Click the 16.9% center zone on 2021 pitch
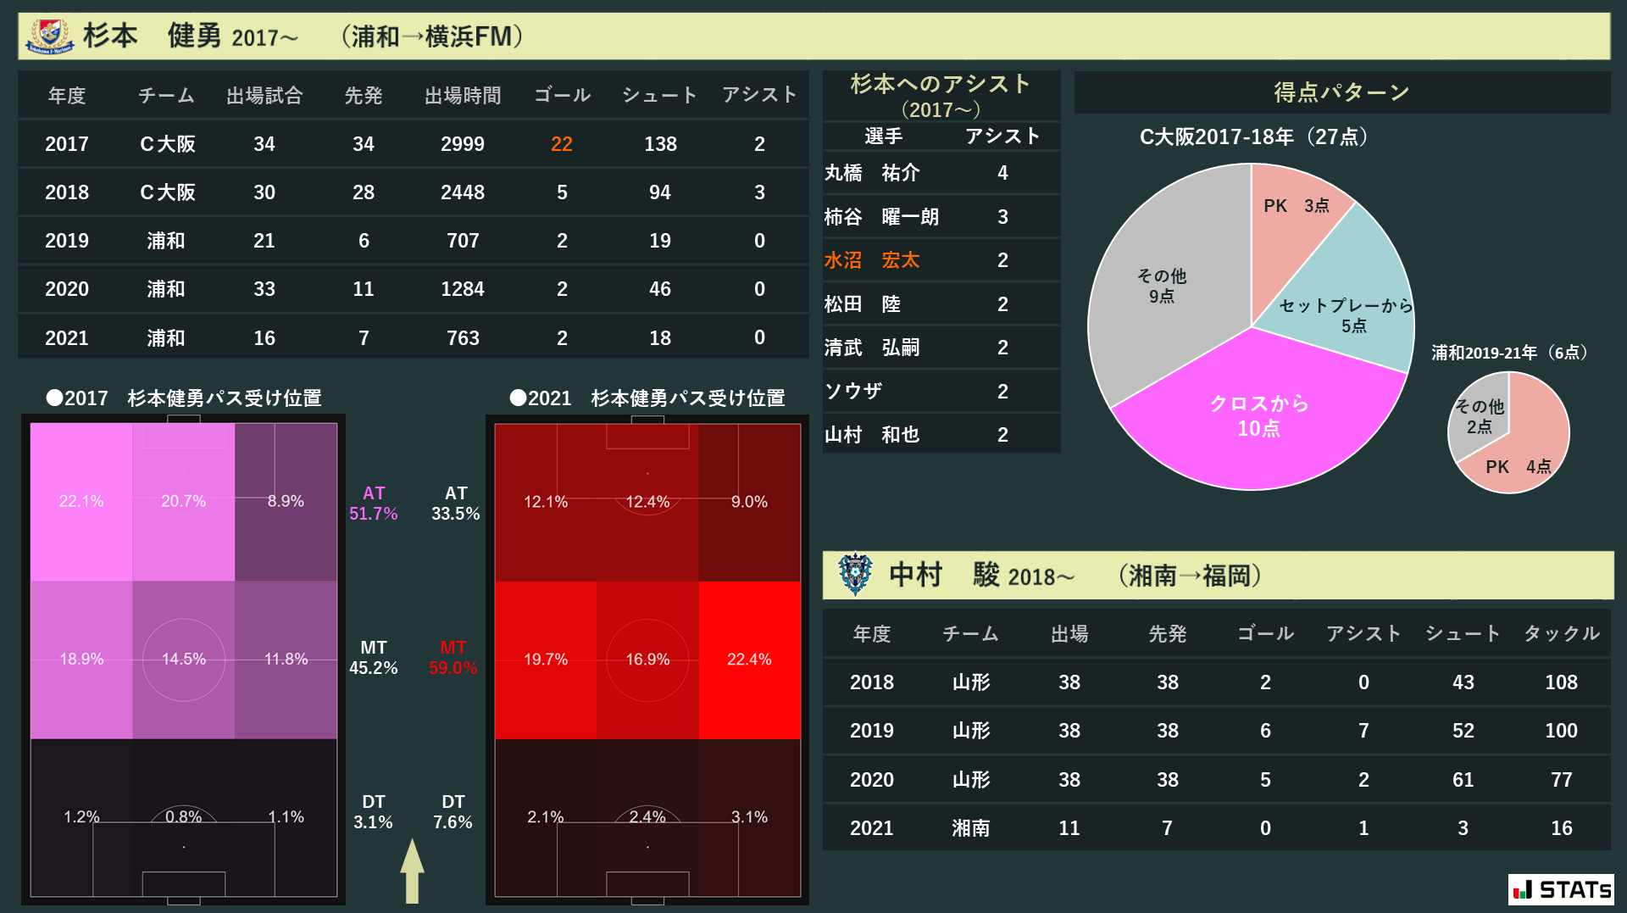 coord(647,659)
